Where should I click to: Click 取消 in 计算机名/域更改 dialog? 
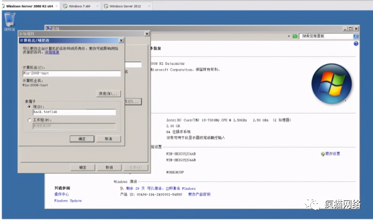tap(109, 139)
